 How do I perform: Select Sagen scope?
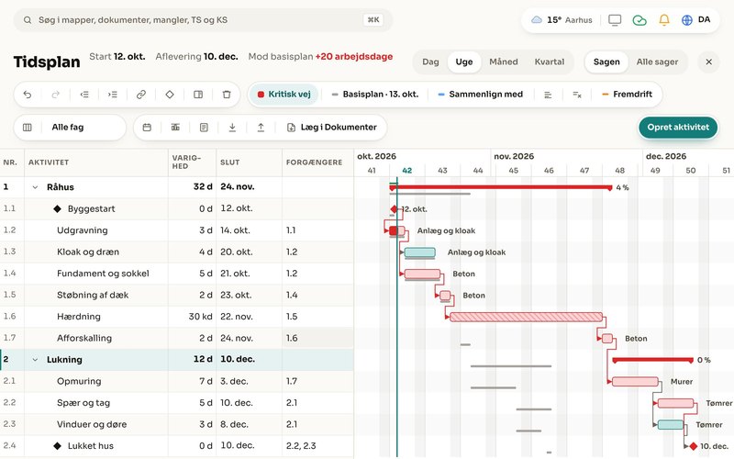(606, 62)
